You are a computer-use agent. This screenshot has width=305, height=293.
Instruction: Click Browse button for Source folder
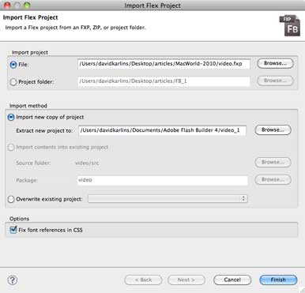[x=273, y=163]
